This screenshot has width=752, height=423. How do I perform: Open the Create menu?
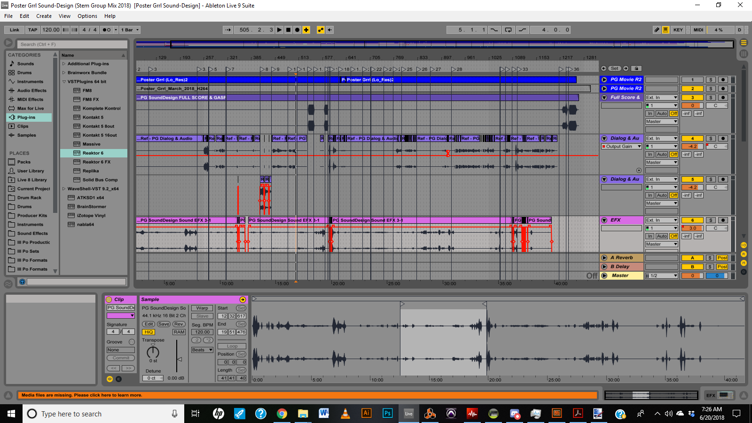click(44, 16)
